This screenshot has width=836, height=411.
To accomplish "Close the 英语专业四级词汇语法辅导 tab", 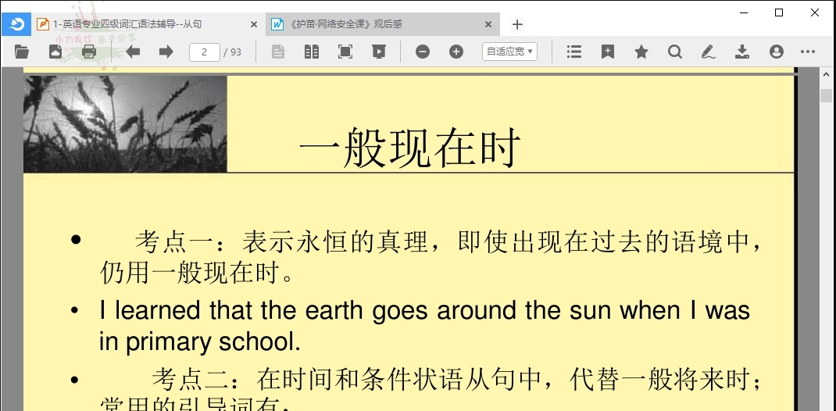I will click(254, 24).
